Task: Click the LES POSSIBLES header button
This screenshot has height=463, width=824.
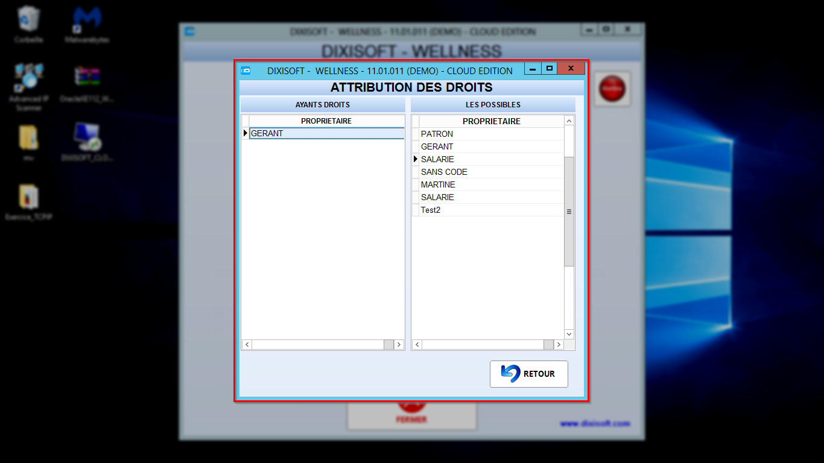Action: [x=493, y=104]
